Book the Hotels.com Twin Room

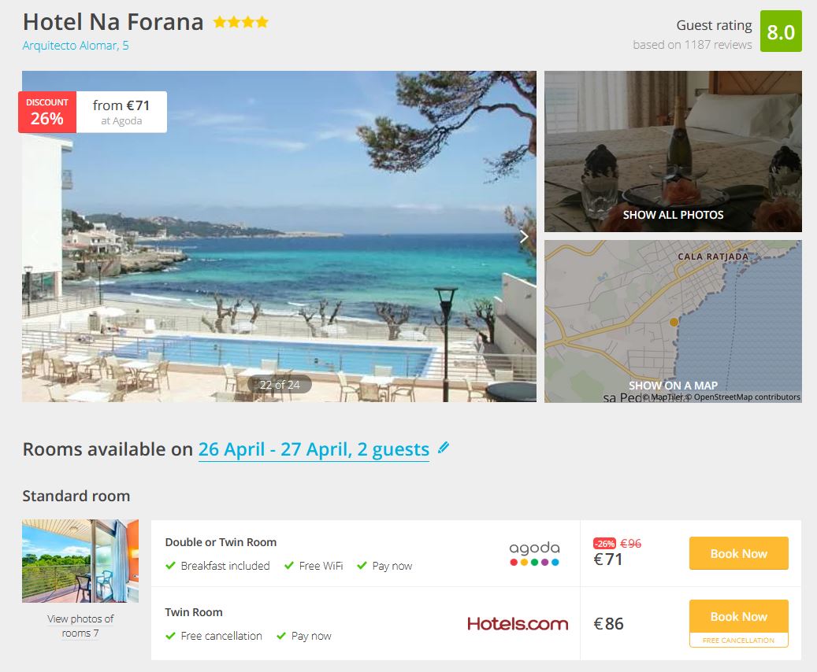click(x=738, y=616)
